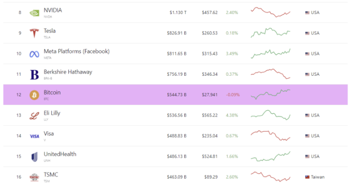The width and height of the screenshot is (357, 186).
Task: Open the Meta Platforms (Facebook) link
Action: pyautogui.click(x=77, y=51)
